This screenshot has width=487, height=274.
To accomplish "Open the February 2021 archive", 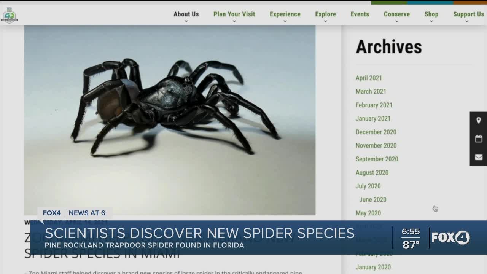I will pyautogui.click(x=374, y=105).
